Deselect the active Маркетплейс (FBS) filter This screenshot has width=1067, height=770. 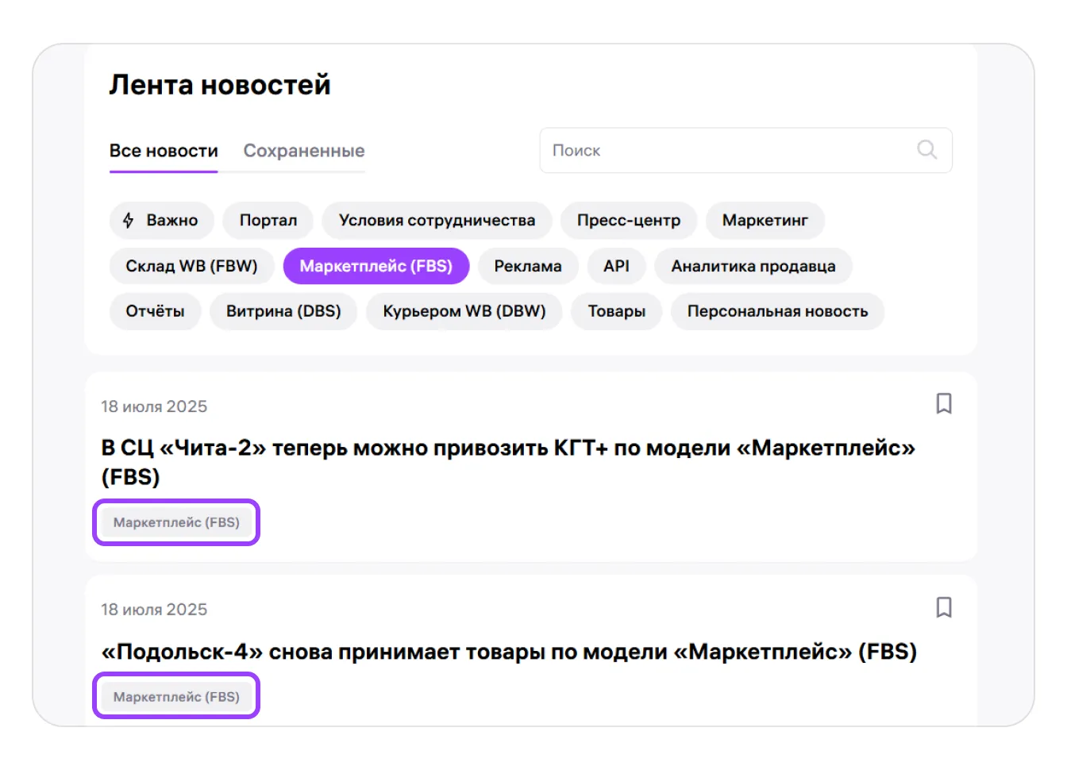click(376, 266)
